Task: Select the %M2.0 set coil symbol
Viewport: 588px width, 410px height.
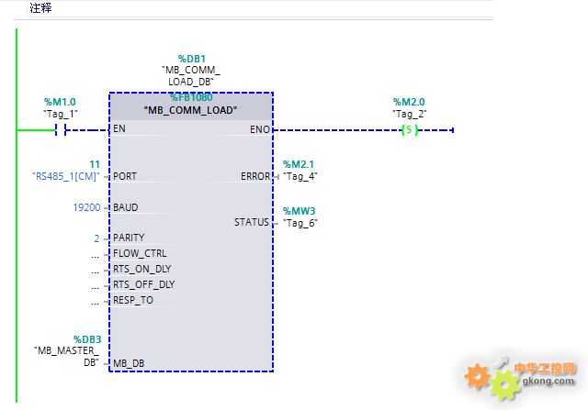Action: [410, 130]
